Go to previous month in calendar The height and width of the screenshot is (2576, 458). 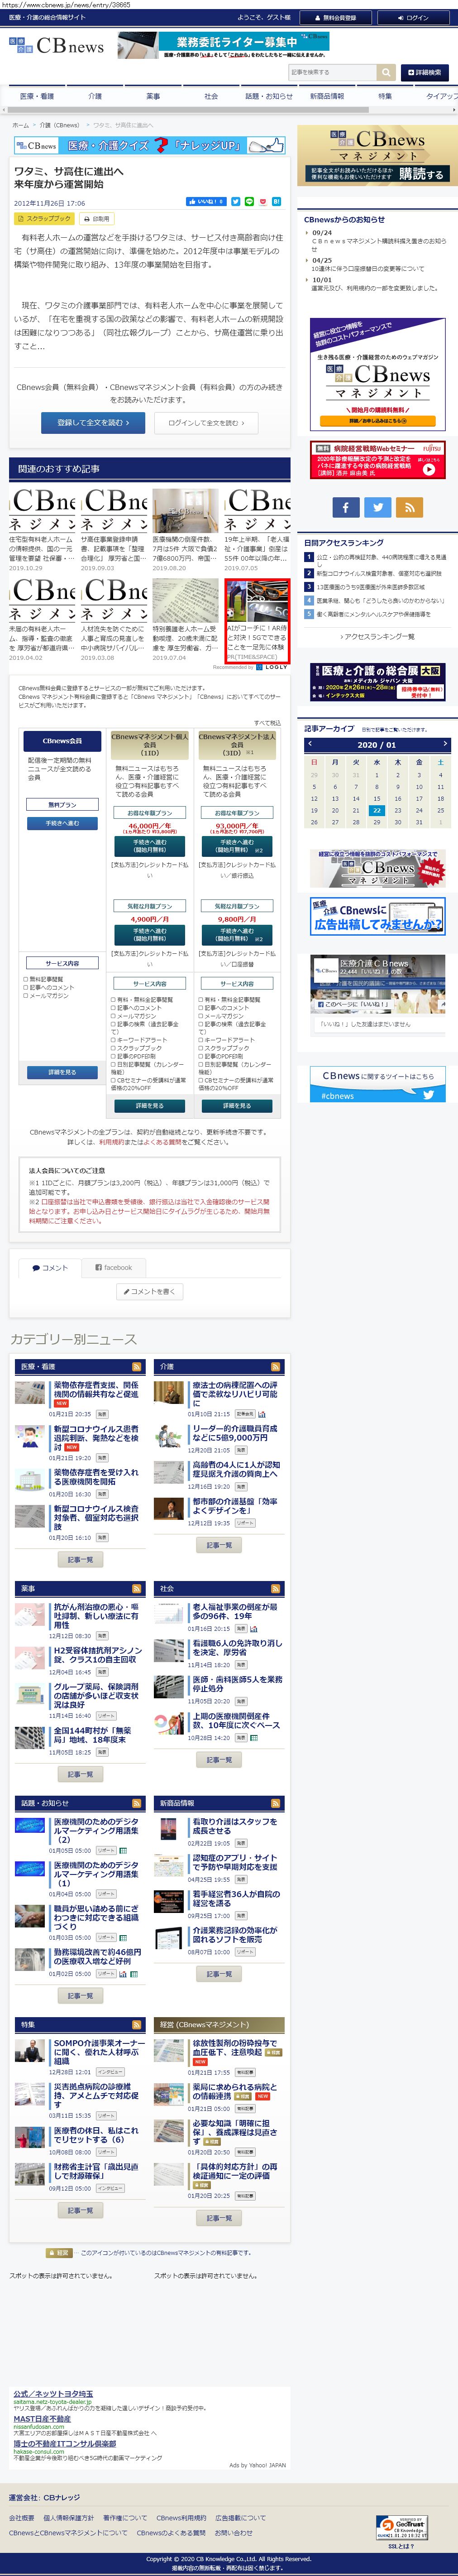(310, 744)
